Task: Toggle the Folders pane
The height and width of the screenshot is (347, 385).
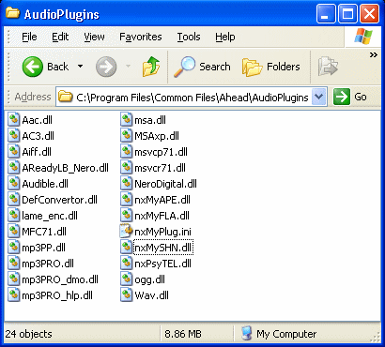Action: pos(271,67)
